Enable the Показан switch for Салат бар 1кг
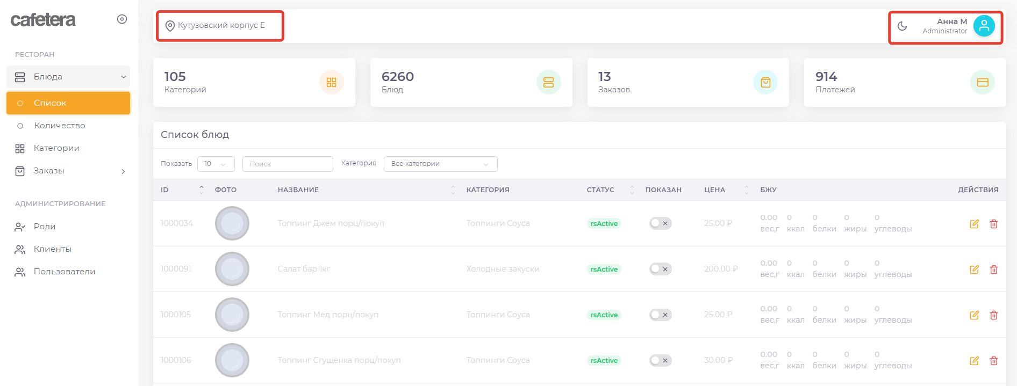The height and width of the screenshot is (386, 1017). point(660,269)
